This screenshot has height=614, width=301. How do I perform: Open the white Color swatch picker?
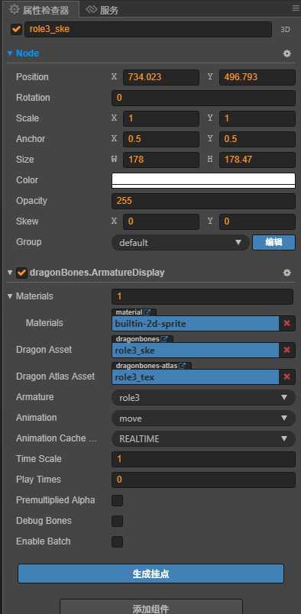203,180
